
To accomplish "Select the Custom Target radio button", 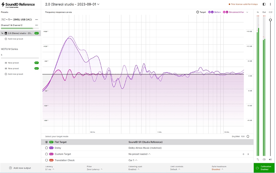I will (x=46, y=154).
